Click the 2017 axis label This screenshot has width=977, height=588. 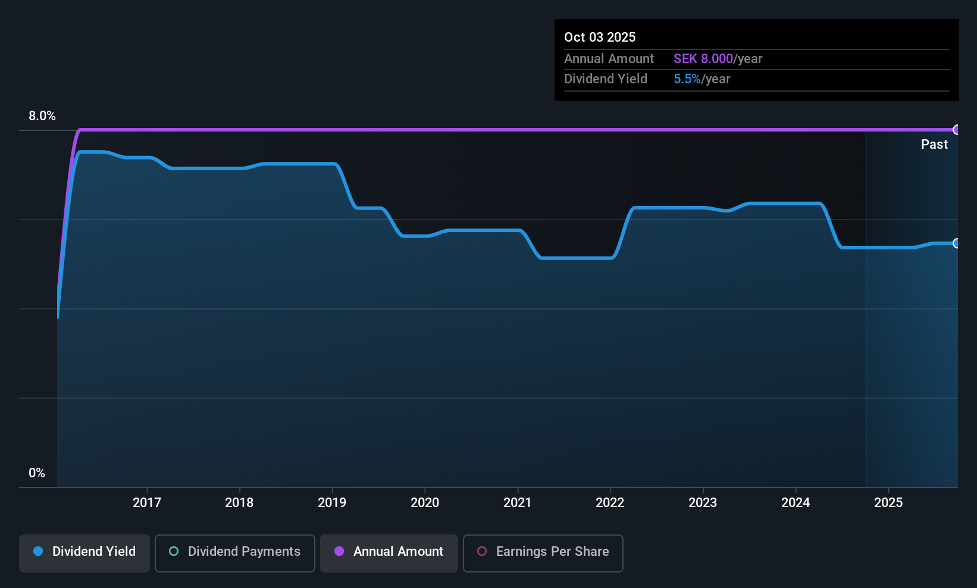click(147, 502)
